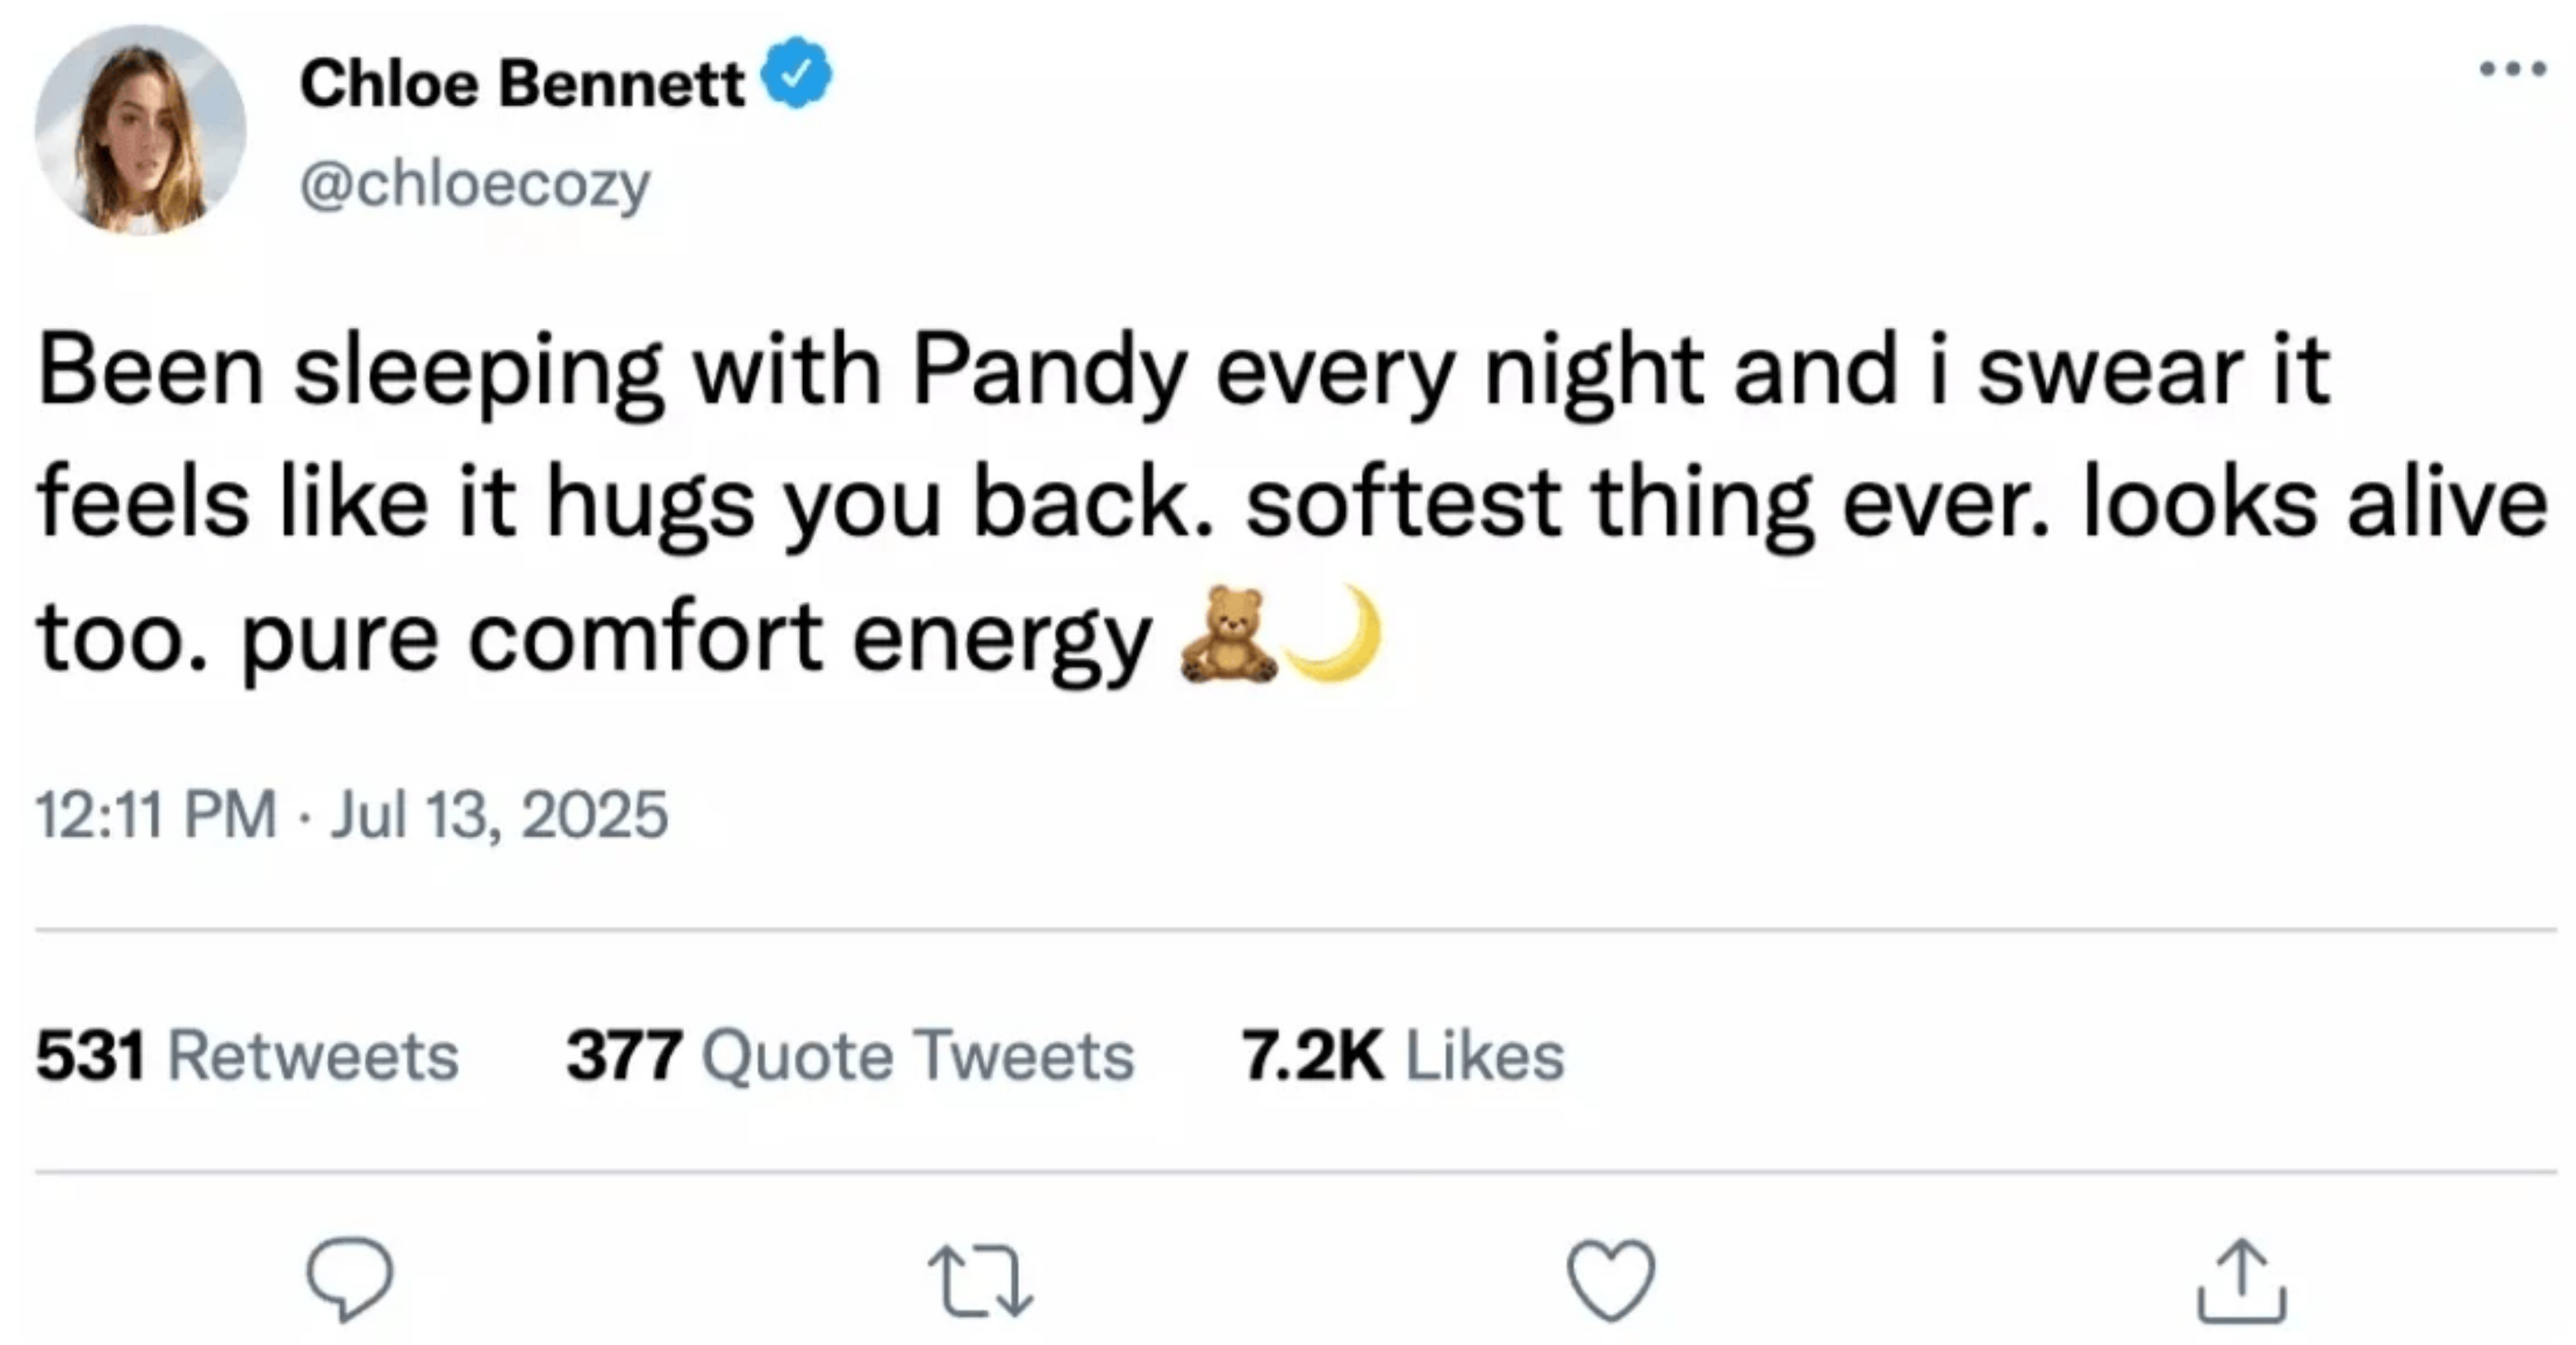Like the tweet with the heart icon
The width and height of the screenshot is (2576, 1345).
point(1611,1280)
